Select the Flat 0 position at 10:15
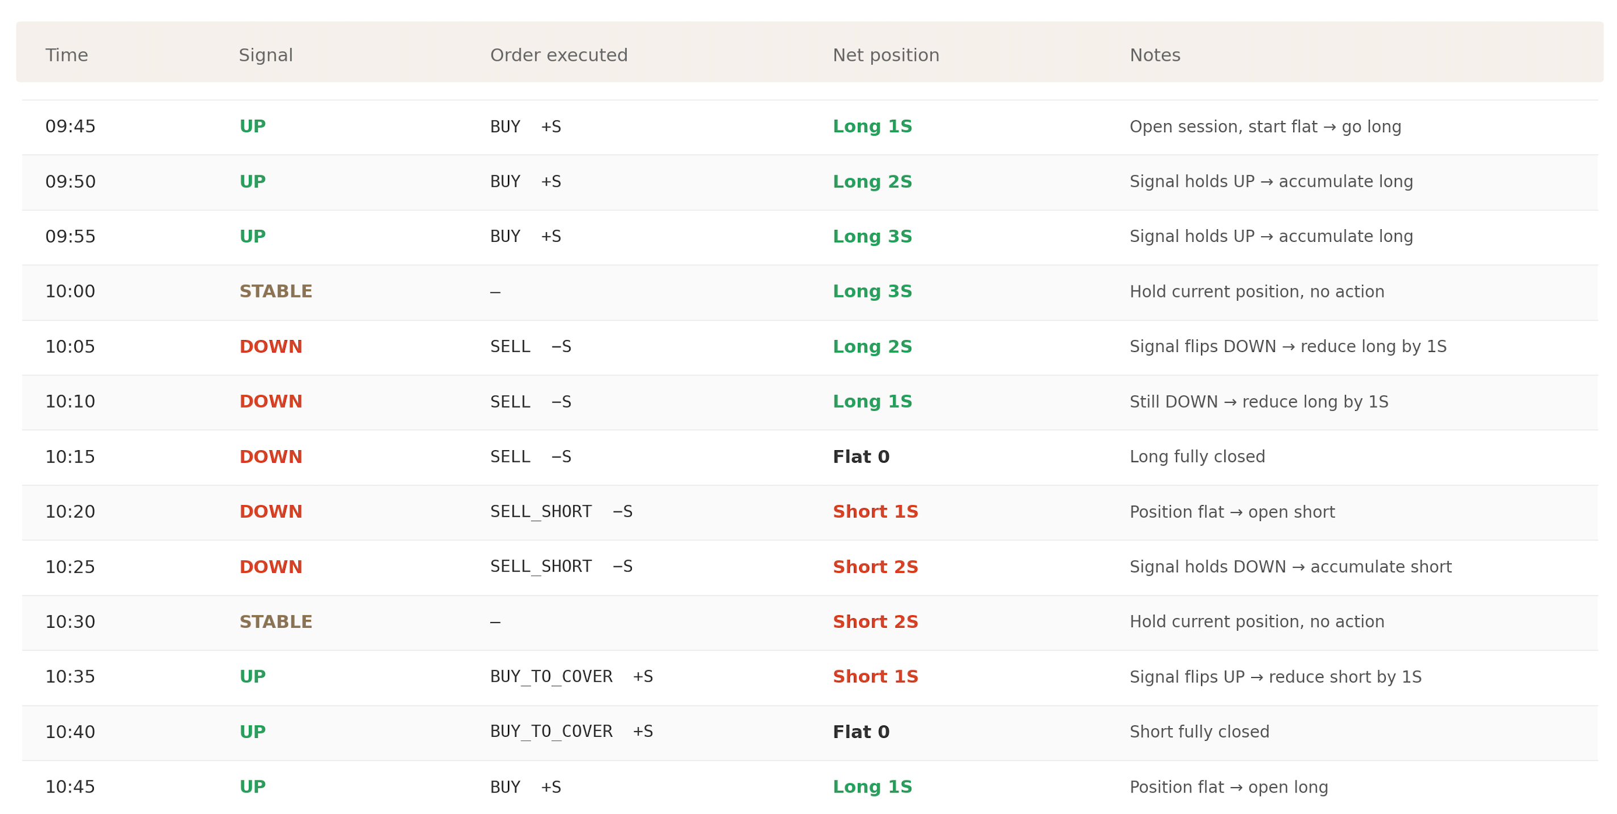Image resolution: width=1617 pixels, height=814 pixels. tap(861, 457)
